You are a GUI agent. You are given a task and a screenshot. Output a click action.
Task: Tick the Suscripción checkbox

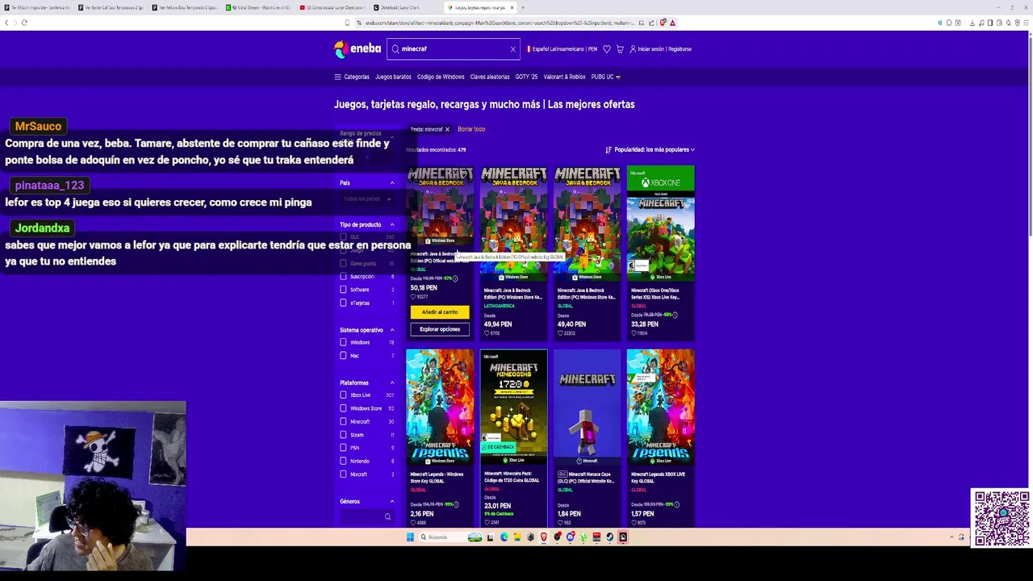coord(343,276)
